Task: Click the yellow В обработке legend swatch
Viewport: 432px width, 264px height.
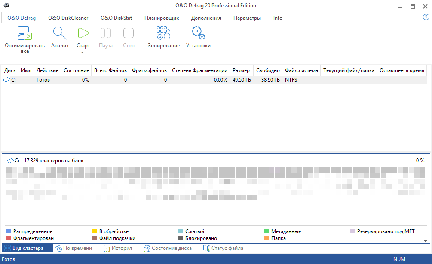Action: [95, 231]
